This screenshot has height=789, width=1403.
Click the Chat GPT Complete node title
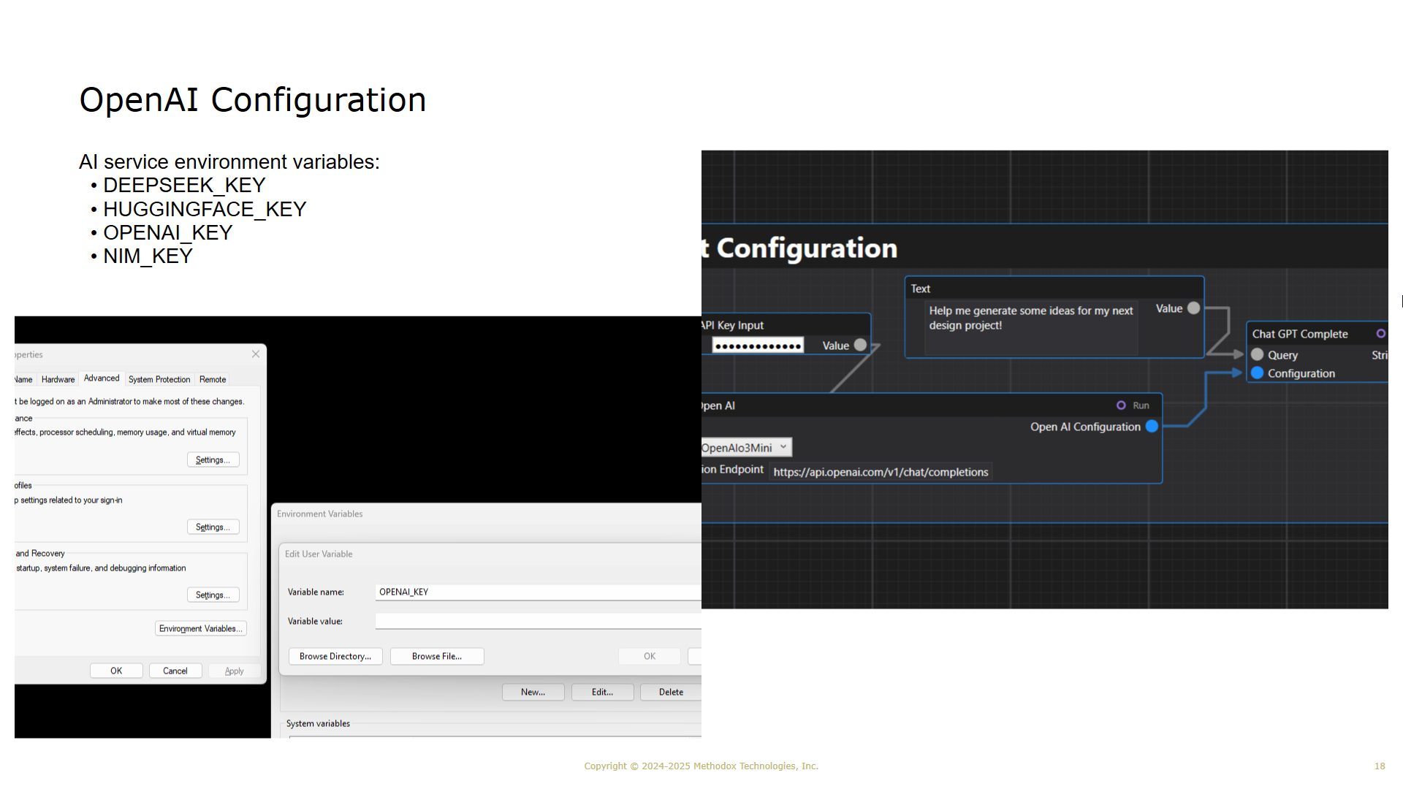1300,334
